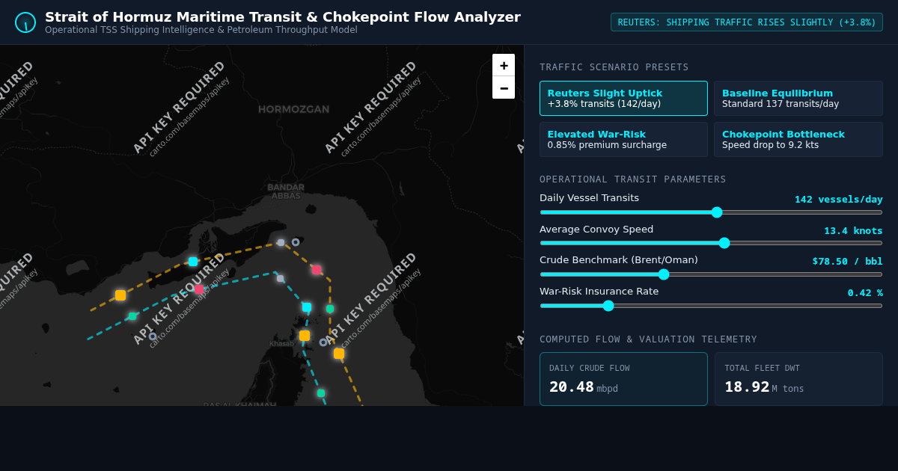Adjust the War-Risk Insurance Rate slider
This screenshot has height=471, width=898.
click(x=711, y=306)
